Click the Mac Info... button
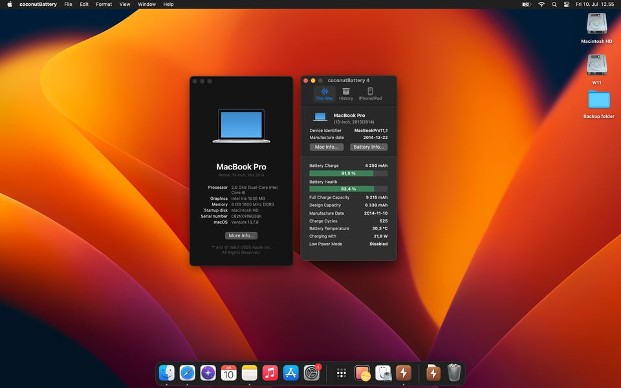This screenshot has height=388, width=621. pyautogui.click(x=326, y=147)
